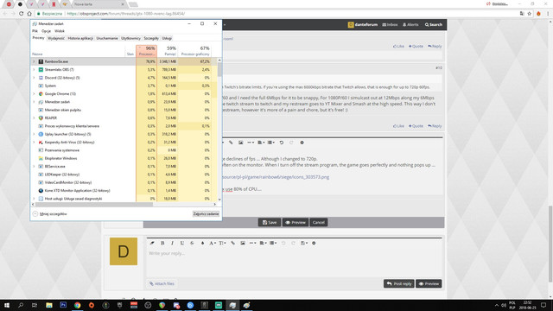Click the insert link icon in reply editor

point(232,243)
